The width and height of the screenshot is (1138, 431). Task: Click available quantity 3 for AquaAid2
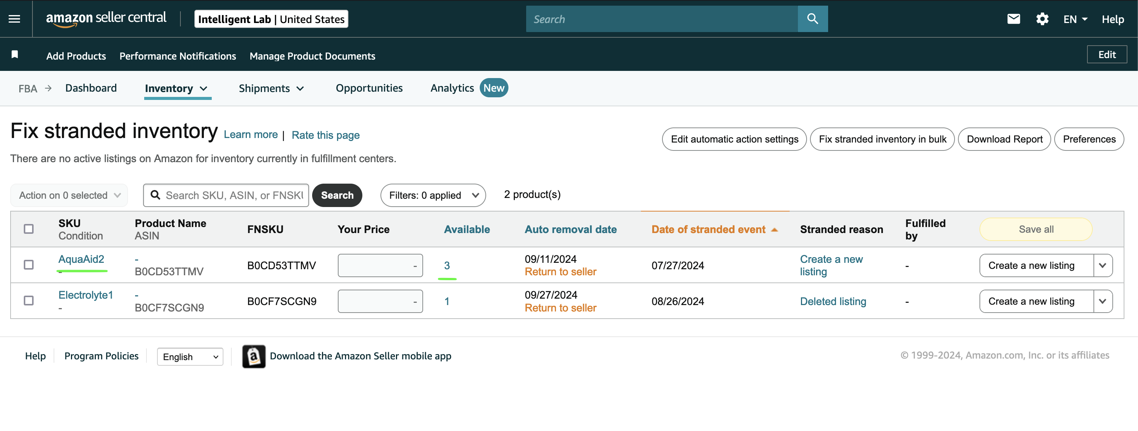(447, 265)
